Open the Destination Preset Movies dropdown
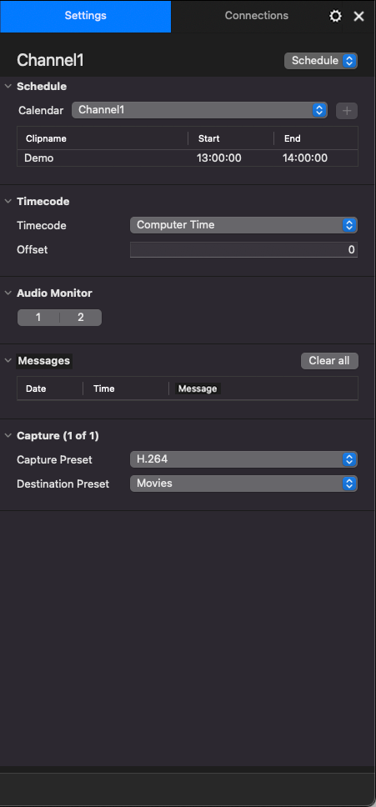 point(243,484)
